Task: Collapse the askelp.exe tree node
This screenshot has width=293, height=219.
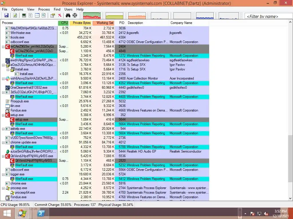Action: [x=3, y=129]
